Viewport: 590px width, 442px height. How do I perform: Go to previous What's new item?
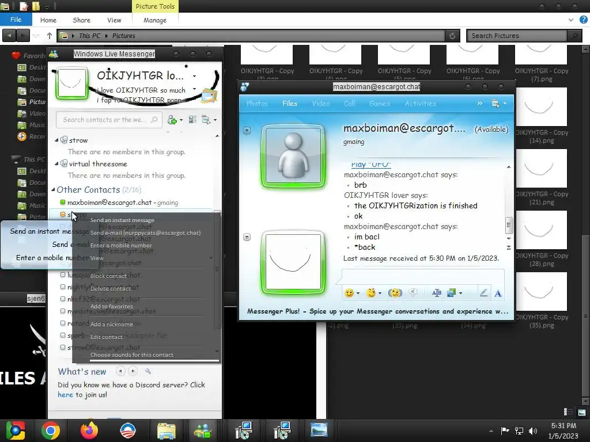pyautogui.click(x=120, y=371)
